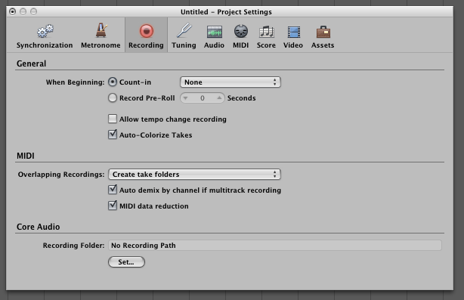Click the 'When Beginning:' label
Screen dimensions: 464x300
click(x=75, y=82)
